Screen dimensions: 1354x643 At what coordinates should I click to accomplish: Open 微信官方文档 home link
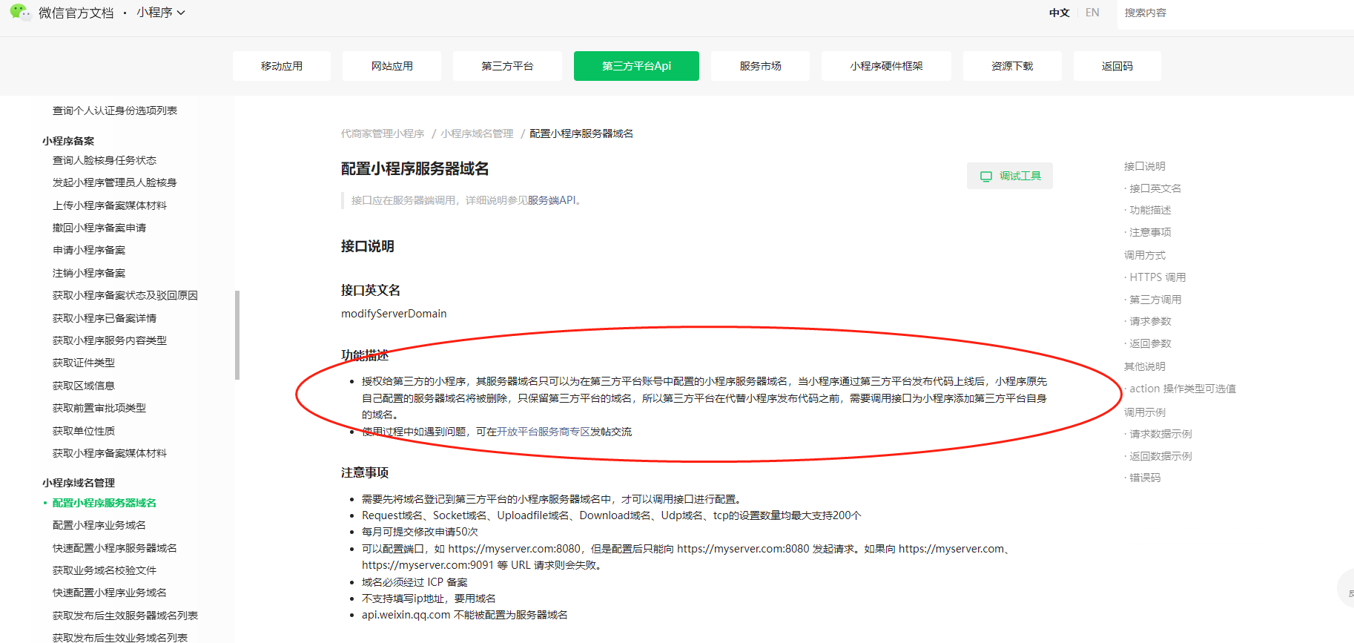click(76, 13)
